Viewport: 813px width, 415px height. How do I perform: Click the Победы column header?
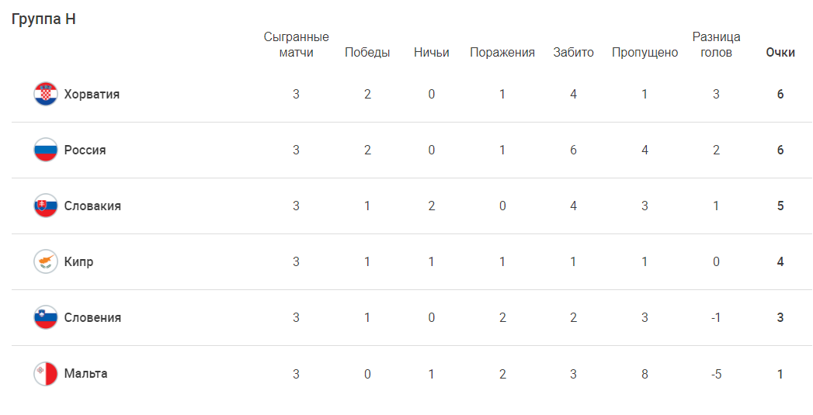pyautogui.click(x=367, y=53)
